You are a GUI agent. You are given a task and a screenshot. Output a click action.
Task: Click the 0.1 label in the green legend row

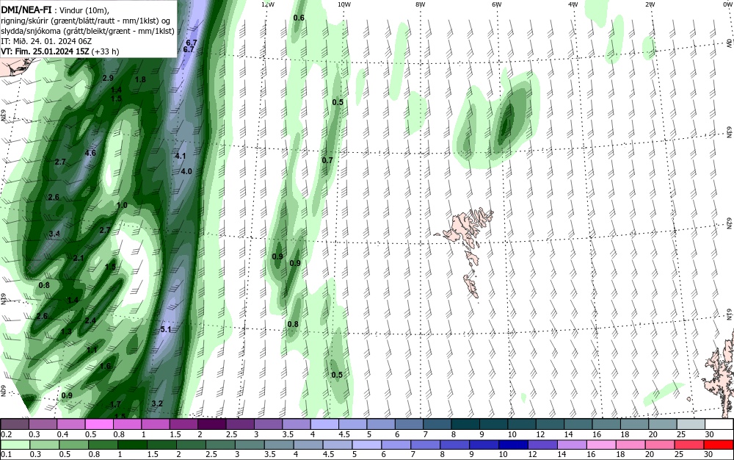[6, 454]
